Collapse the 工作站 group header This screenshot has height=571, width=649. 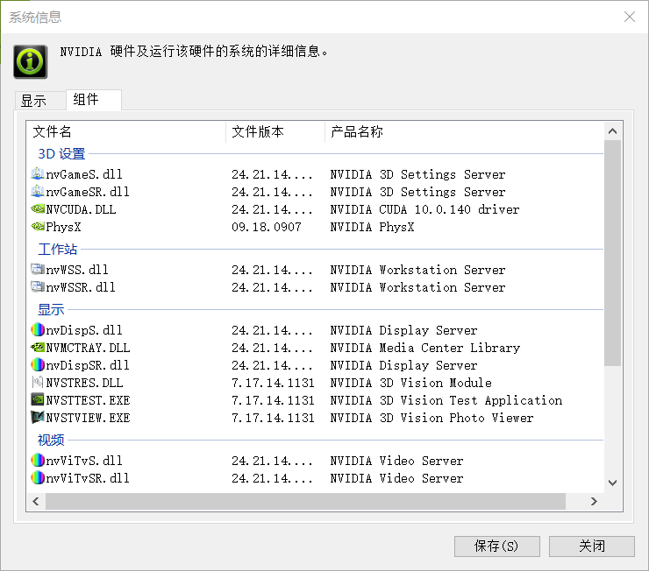tap(57, 250)
